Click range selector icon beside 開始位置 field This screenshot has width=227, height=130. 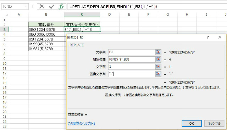(158, 60)
